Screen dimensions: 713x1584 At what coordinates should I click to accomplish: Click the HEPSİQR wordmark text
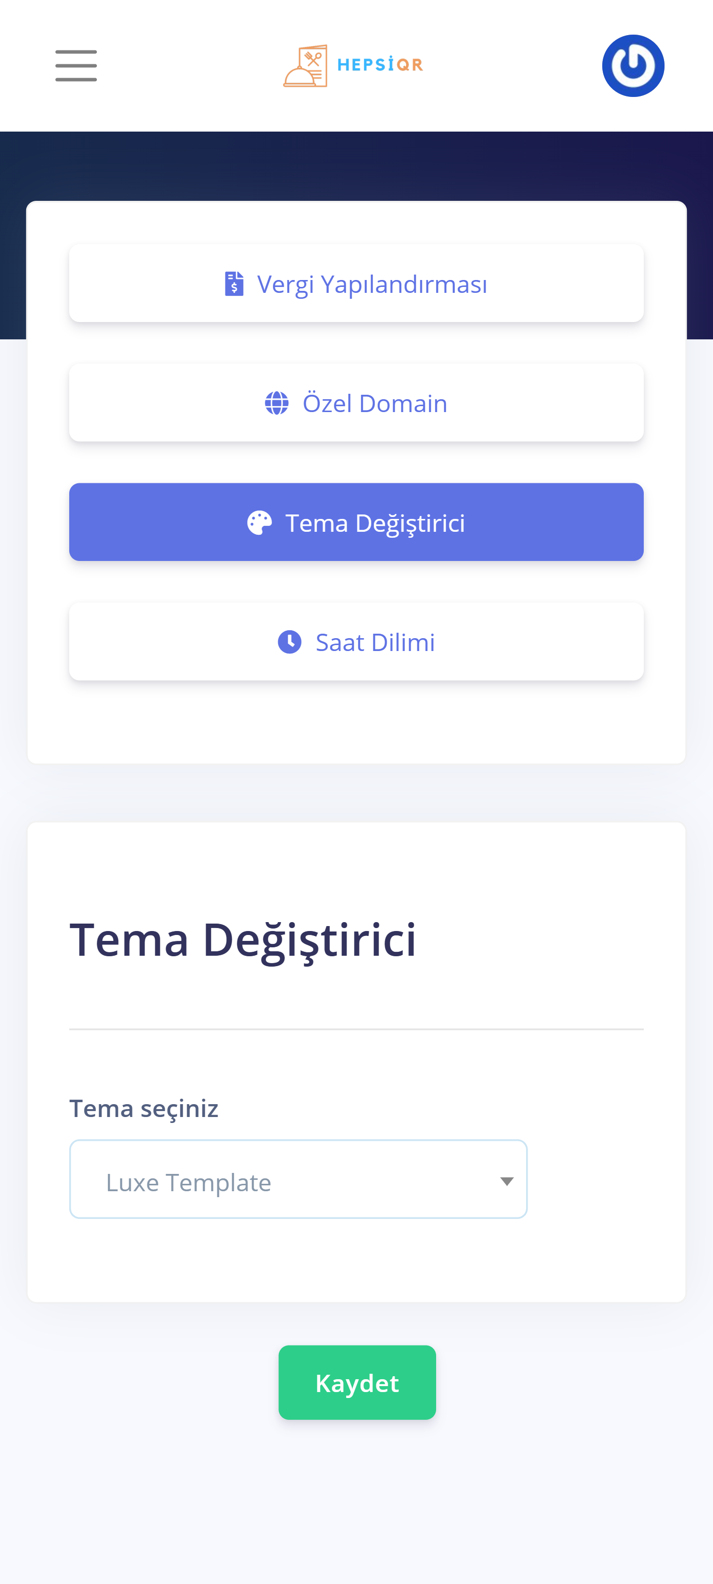(380, 65)
